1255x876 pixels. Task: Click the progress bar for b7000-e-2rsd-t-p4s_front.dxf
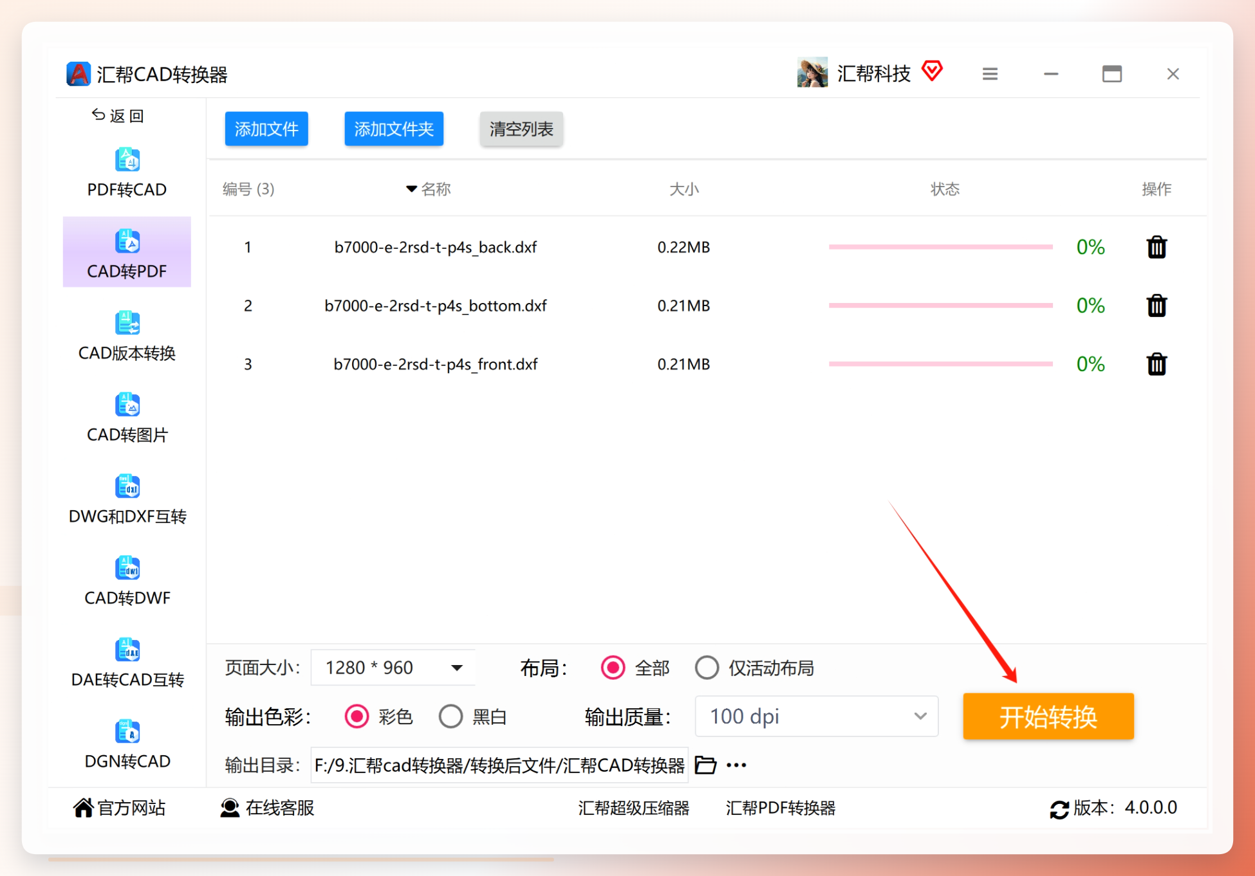(x=940, y=364)
